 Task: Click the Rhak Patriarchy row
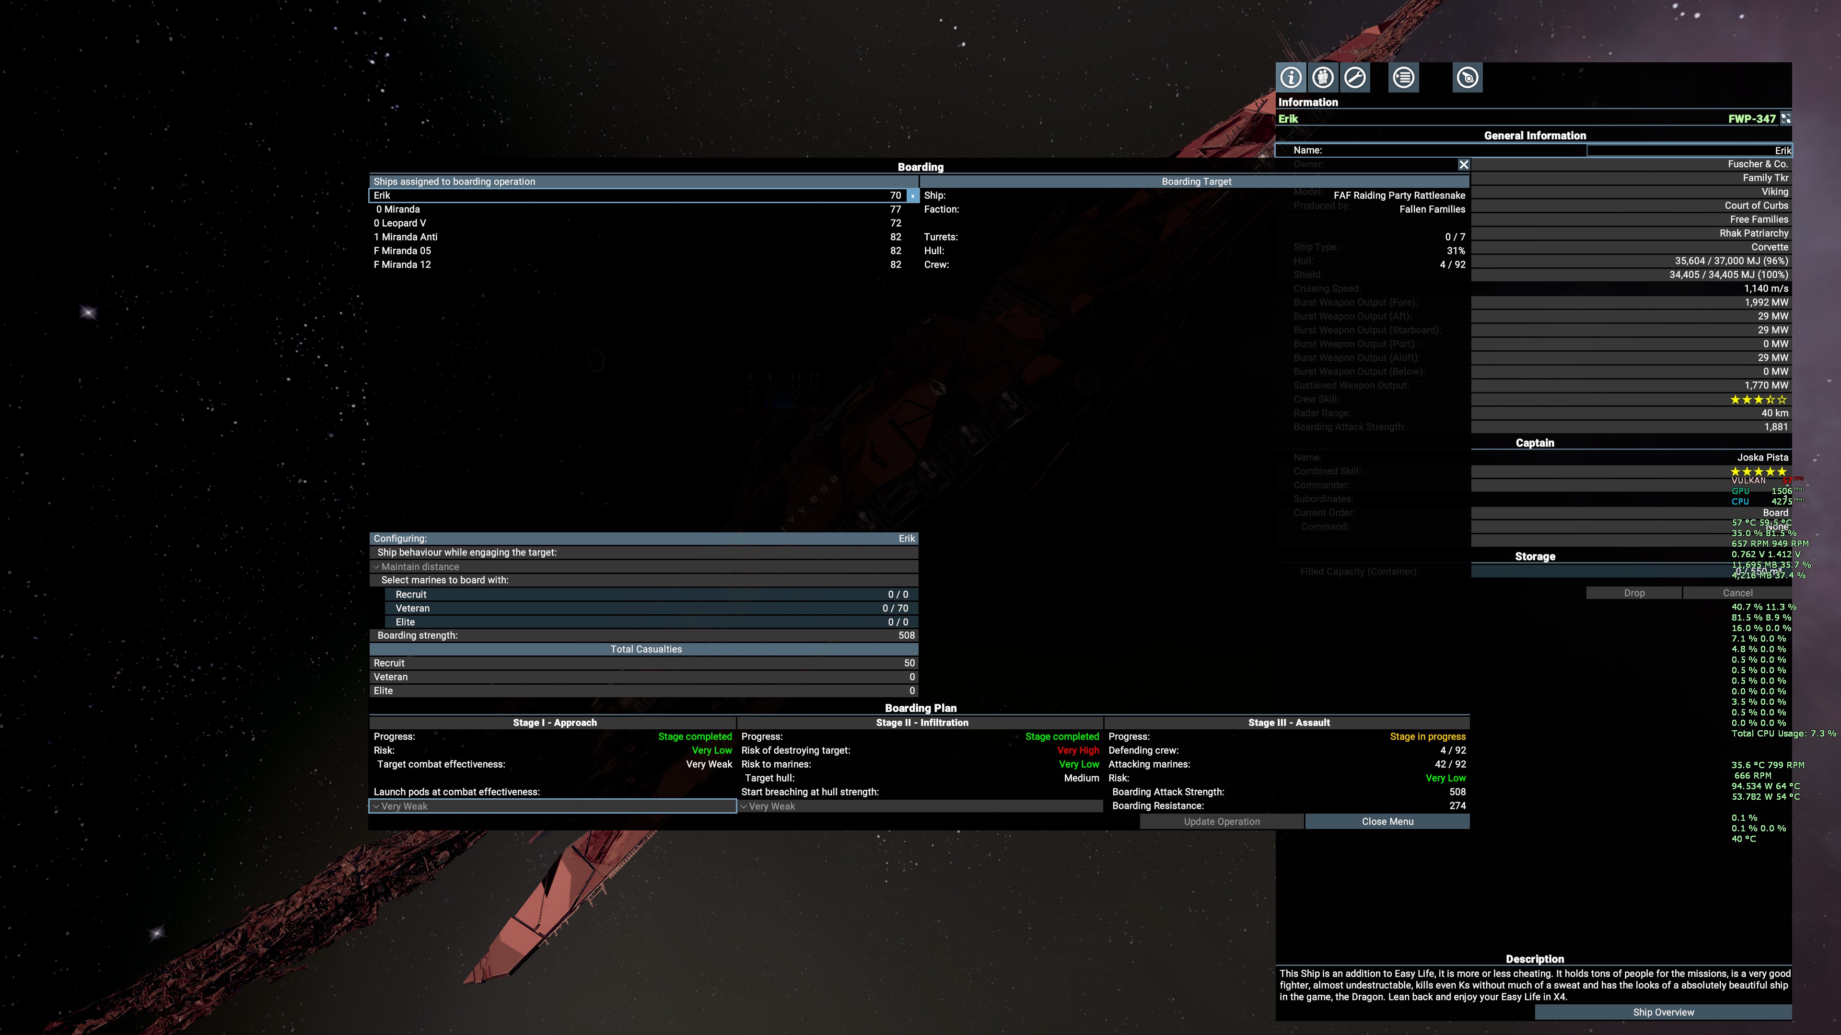[1631, 233]
